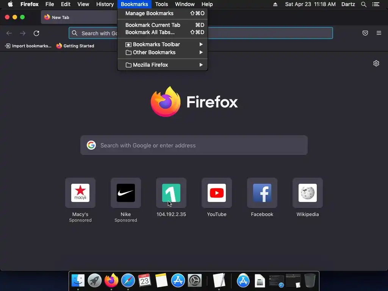Image resolution: width=388 pixels, height=291 pixels.
Task: Choose Manage Bookmarks from the menu
Action: (163, 13)
